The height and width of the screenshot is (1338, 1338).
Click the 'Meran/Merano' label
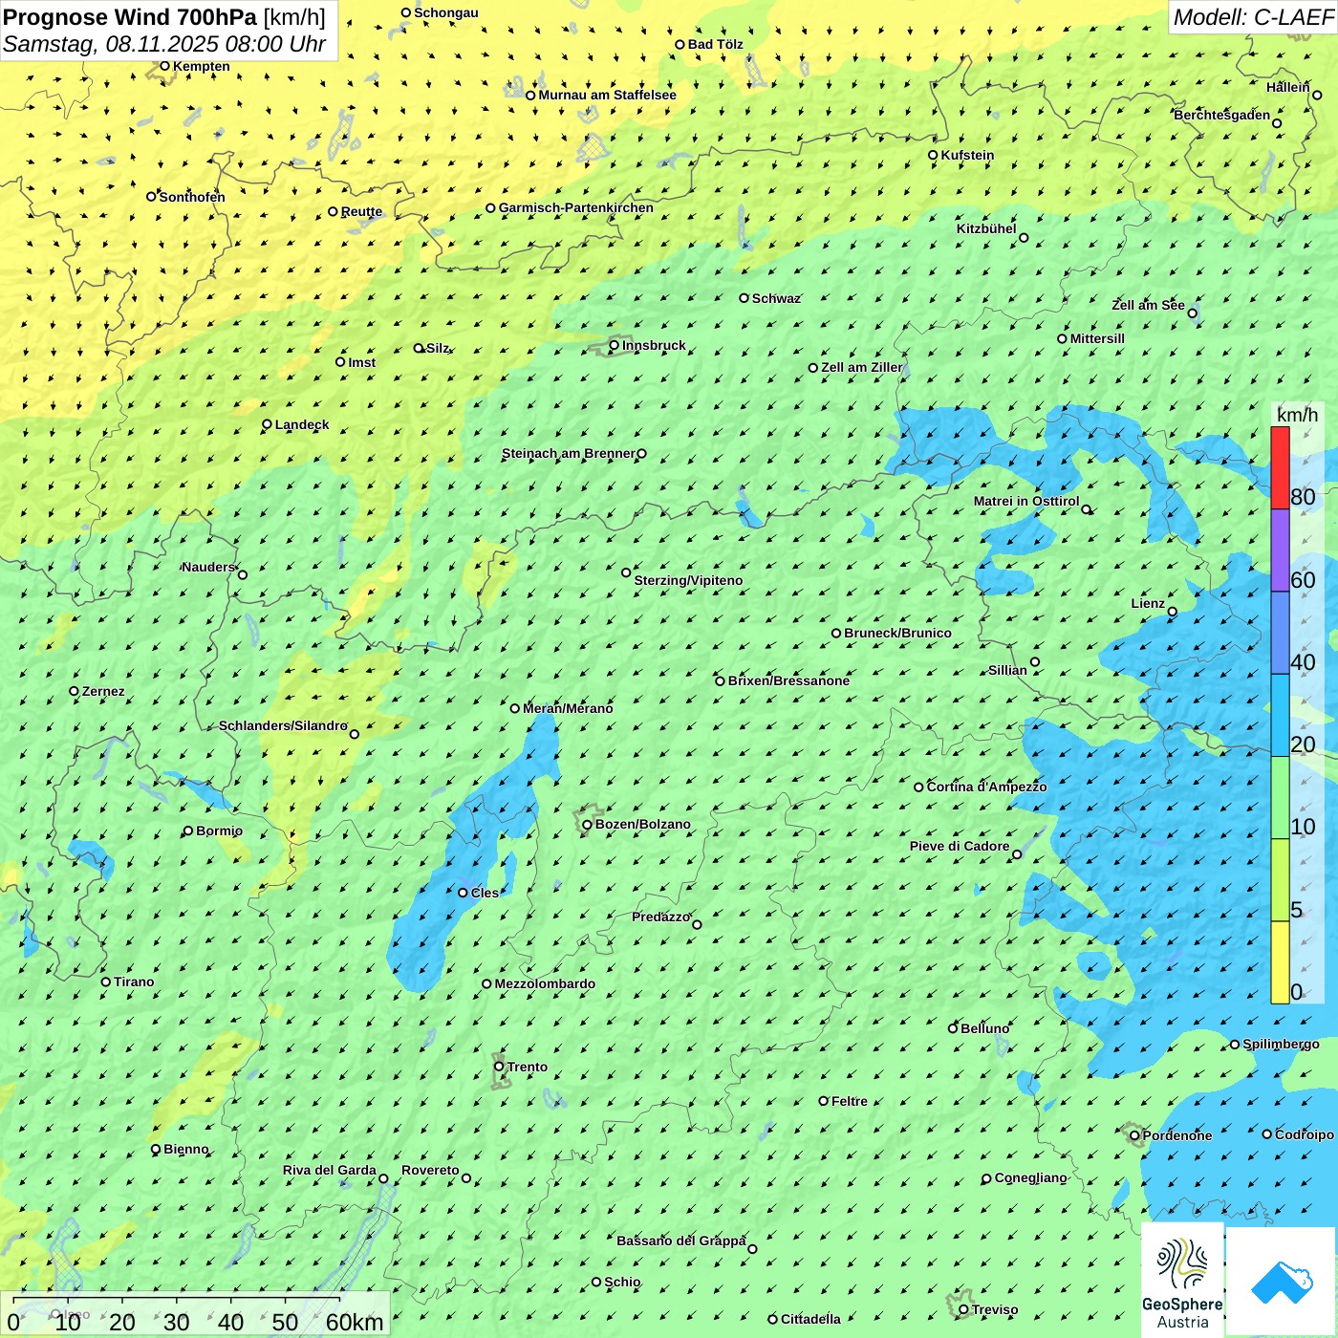[568, 708]
